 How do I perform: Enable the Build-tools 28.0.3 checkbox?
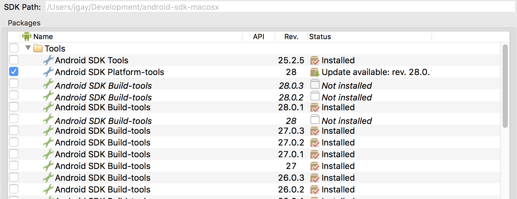pos(14,83)
